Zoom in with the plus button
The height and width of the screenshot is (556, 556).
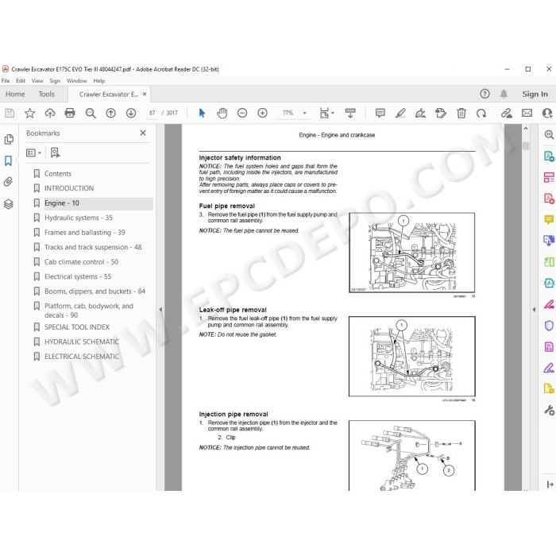(262, 113)
